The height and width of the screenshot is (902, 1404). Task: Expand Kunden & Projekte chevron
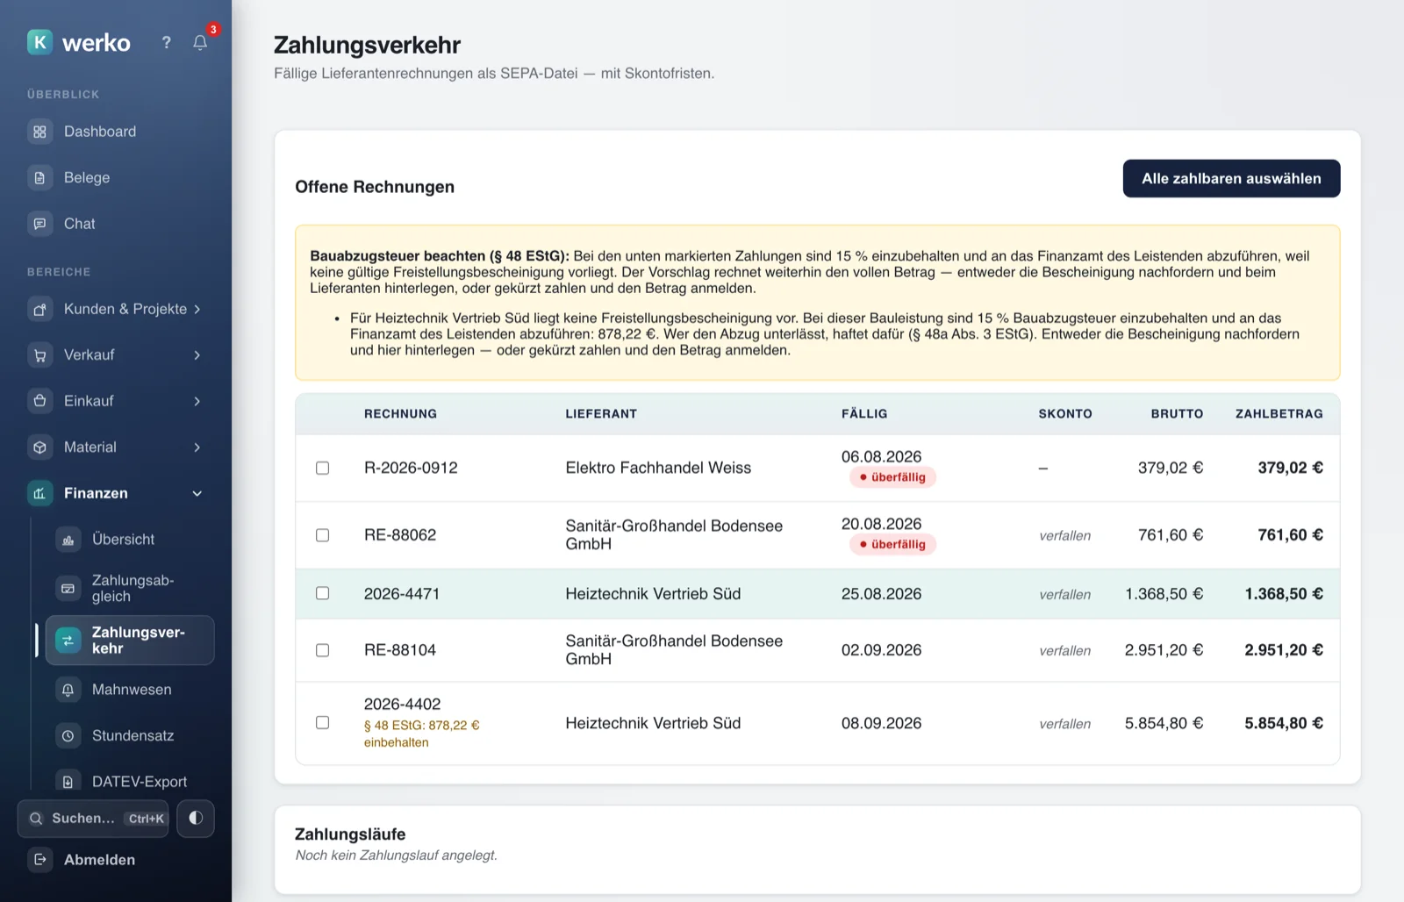tap(197, 309)
